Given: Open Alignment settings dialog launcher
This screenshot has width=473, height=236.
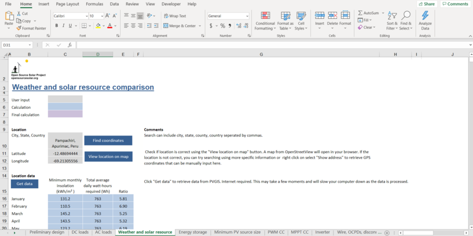Looking at the screenshot, I should coord(202,35).
